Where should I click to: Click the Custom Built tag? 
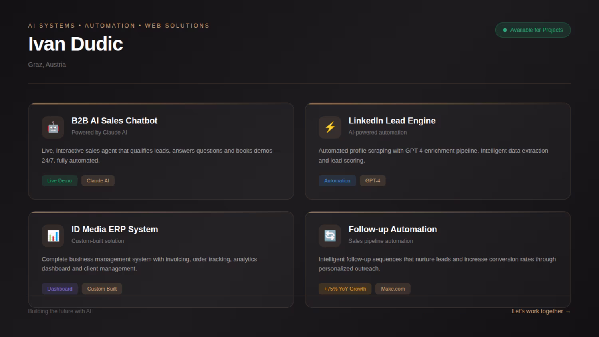pos(102,289)
